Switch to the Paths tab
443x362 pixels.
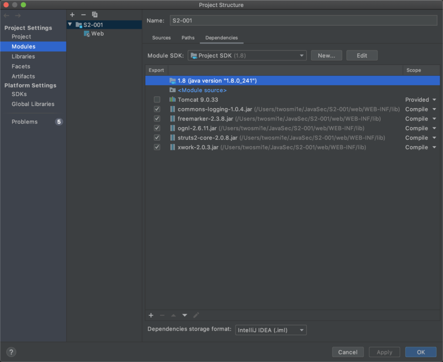[x=188, y=38]
